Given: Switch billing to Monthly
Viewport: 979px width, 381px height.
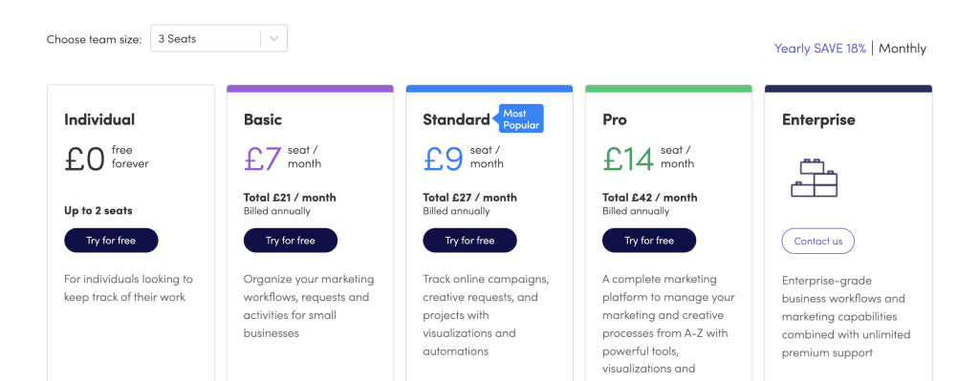Looking at the screenshot, I should point(903,49).
